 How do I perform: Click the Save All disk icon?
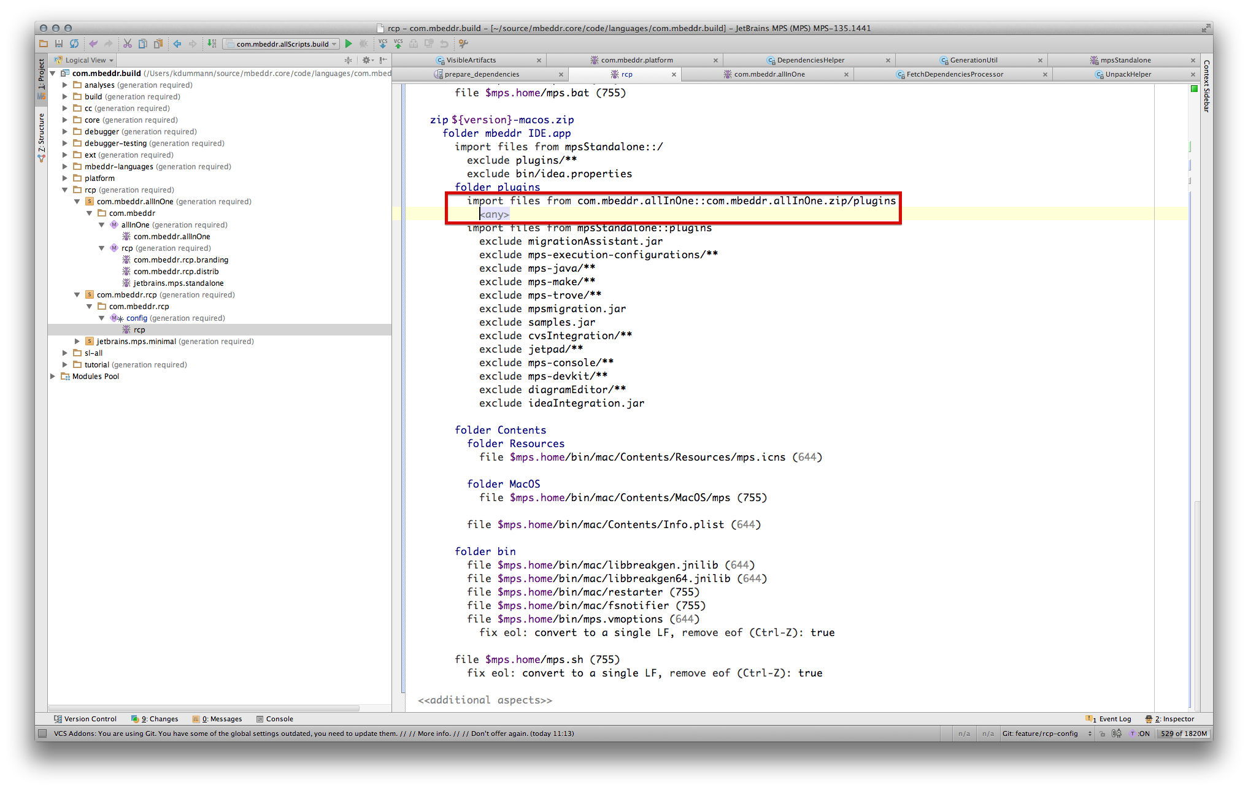click(x=59, y=44)
